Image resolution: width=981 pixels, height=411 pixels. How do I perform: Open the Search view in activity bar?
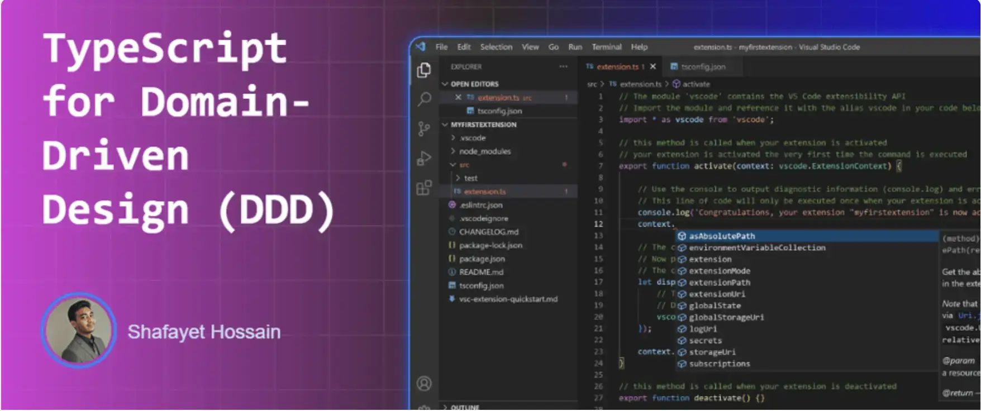point(424,99)
